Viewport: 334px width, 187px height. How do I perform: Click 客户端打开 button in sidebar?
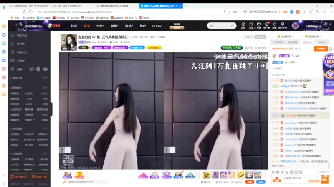pyautogui.click(x=19, y=177)
